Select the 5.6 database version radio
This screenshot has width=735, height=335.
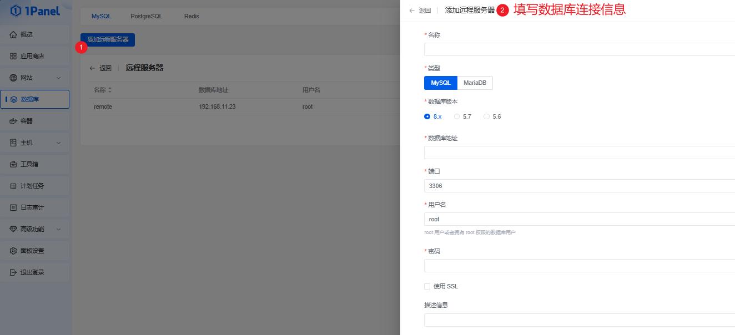point(487,116)
